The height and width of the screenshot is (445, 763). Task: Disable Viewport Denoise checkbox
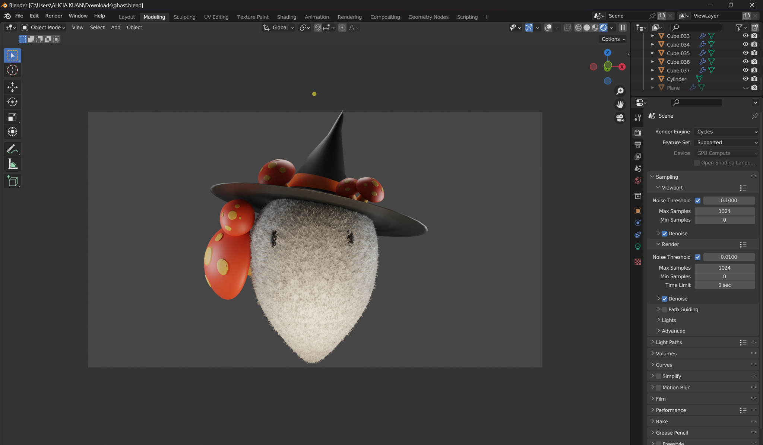(665, 233)
